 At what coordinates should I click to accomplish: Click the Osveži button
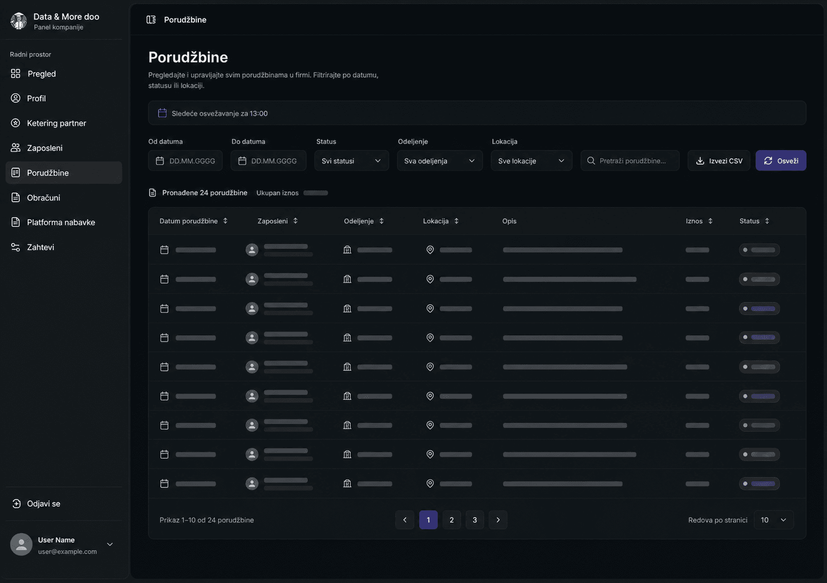[x=781, y=161]
